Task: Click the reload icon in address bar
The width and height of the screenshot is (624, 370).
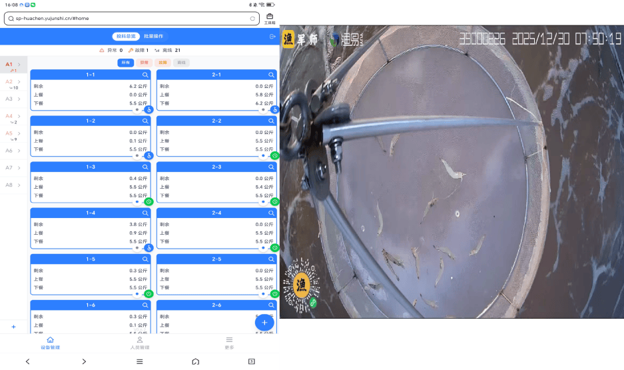Action: pos(252,19)
